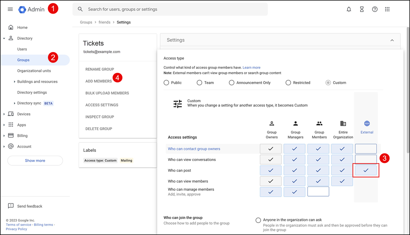This screenshot has width=410, height=235.
Task: Open the tasks hourglass icon
Action: 362,9
